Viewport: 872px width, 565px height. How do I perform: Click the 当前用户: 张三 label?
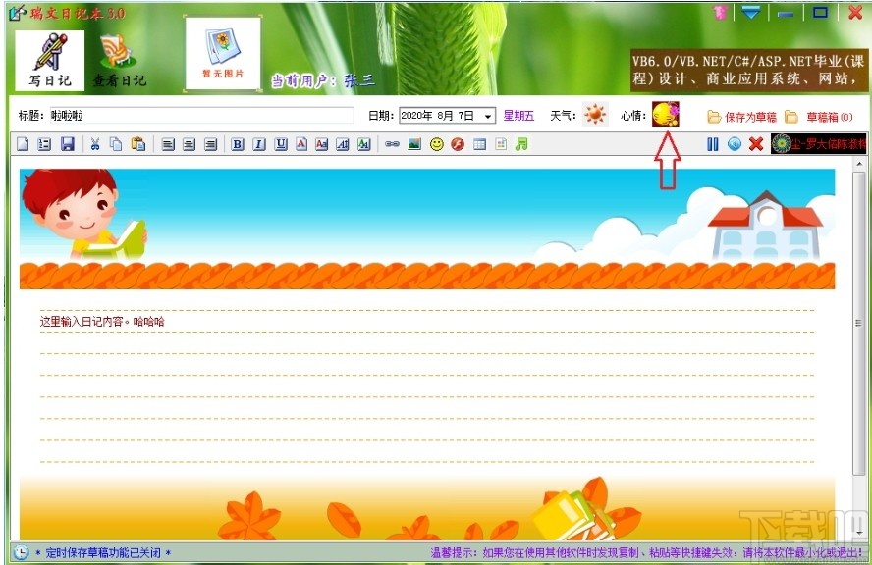coord(322,81)
